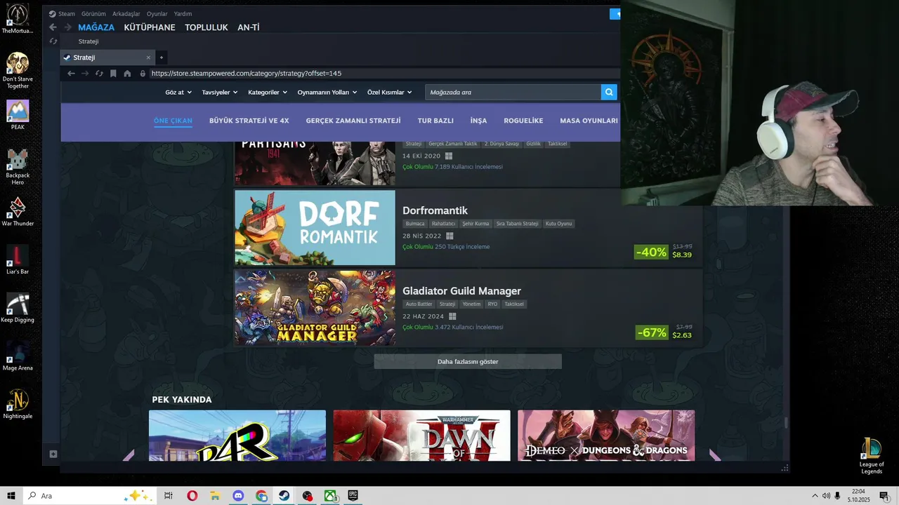The image size is (899, 505).
Task: Expand the Tavsiyeler dropdown menu
Action: point(219,92)
